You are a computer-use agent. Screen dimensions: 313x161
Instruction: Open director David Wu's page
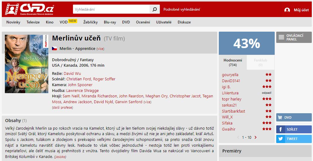pos(72,73)
